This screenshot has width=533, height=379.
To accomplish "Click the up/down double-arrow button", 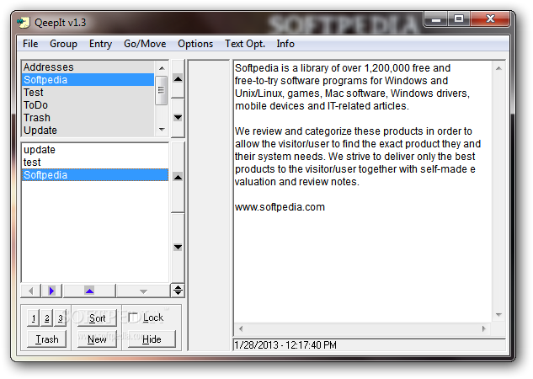I will (x=178, y=291).
